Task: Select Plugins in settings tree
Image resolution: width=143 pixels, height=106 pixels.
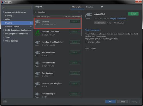Action: (17, 23)
